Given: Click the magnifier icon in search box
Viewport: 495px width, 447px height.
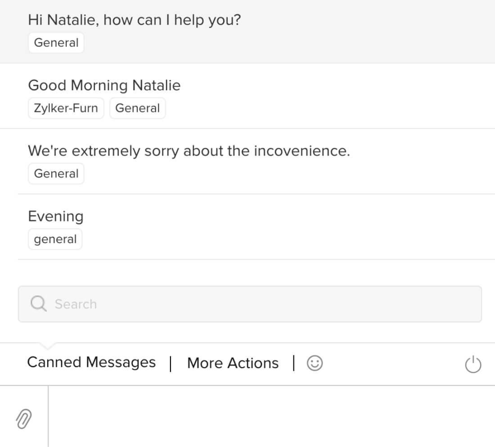Looking at the screenshot, I should [x=39, y=304].
